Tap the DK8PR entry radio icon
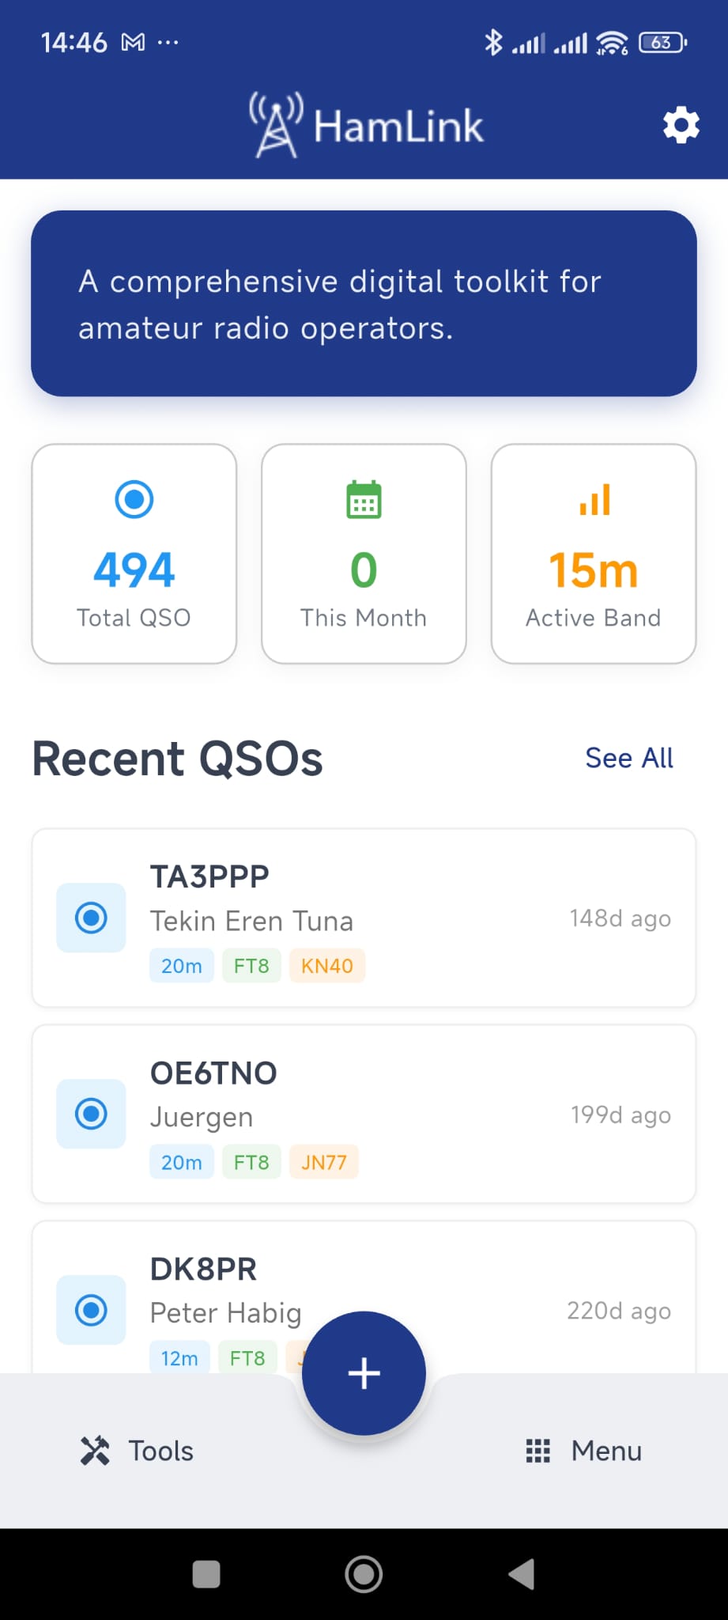The image size is (728, 1620). coord(91,1310)
